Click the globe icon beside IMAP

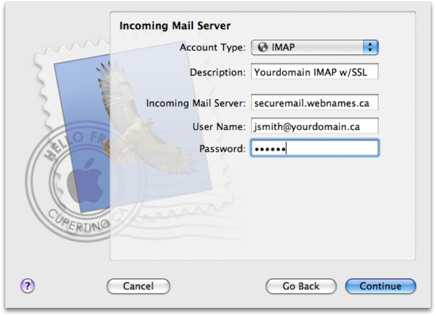pos(262,47)
